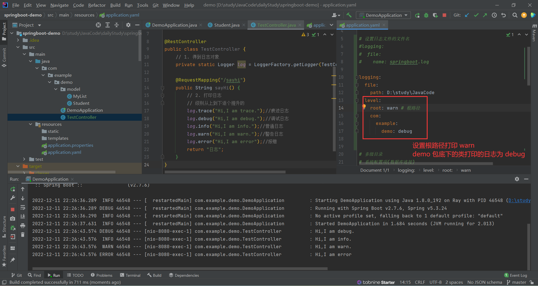Rerun DemoApplication from top toolbar
The height and width of the screenshot is (286, 538).
pos(417,15)
